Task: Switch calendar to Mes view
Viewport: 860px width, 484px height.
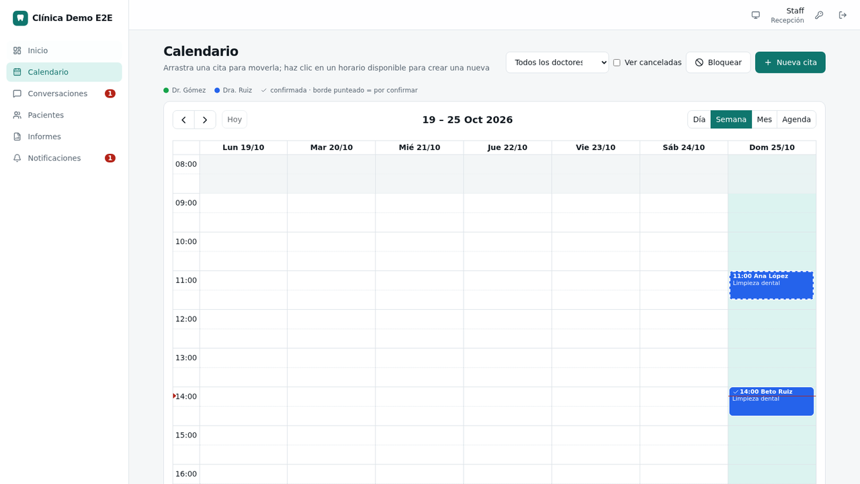Action: 765,120
